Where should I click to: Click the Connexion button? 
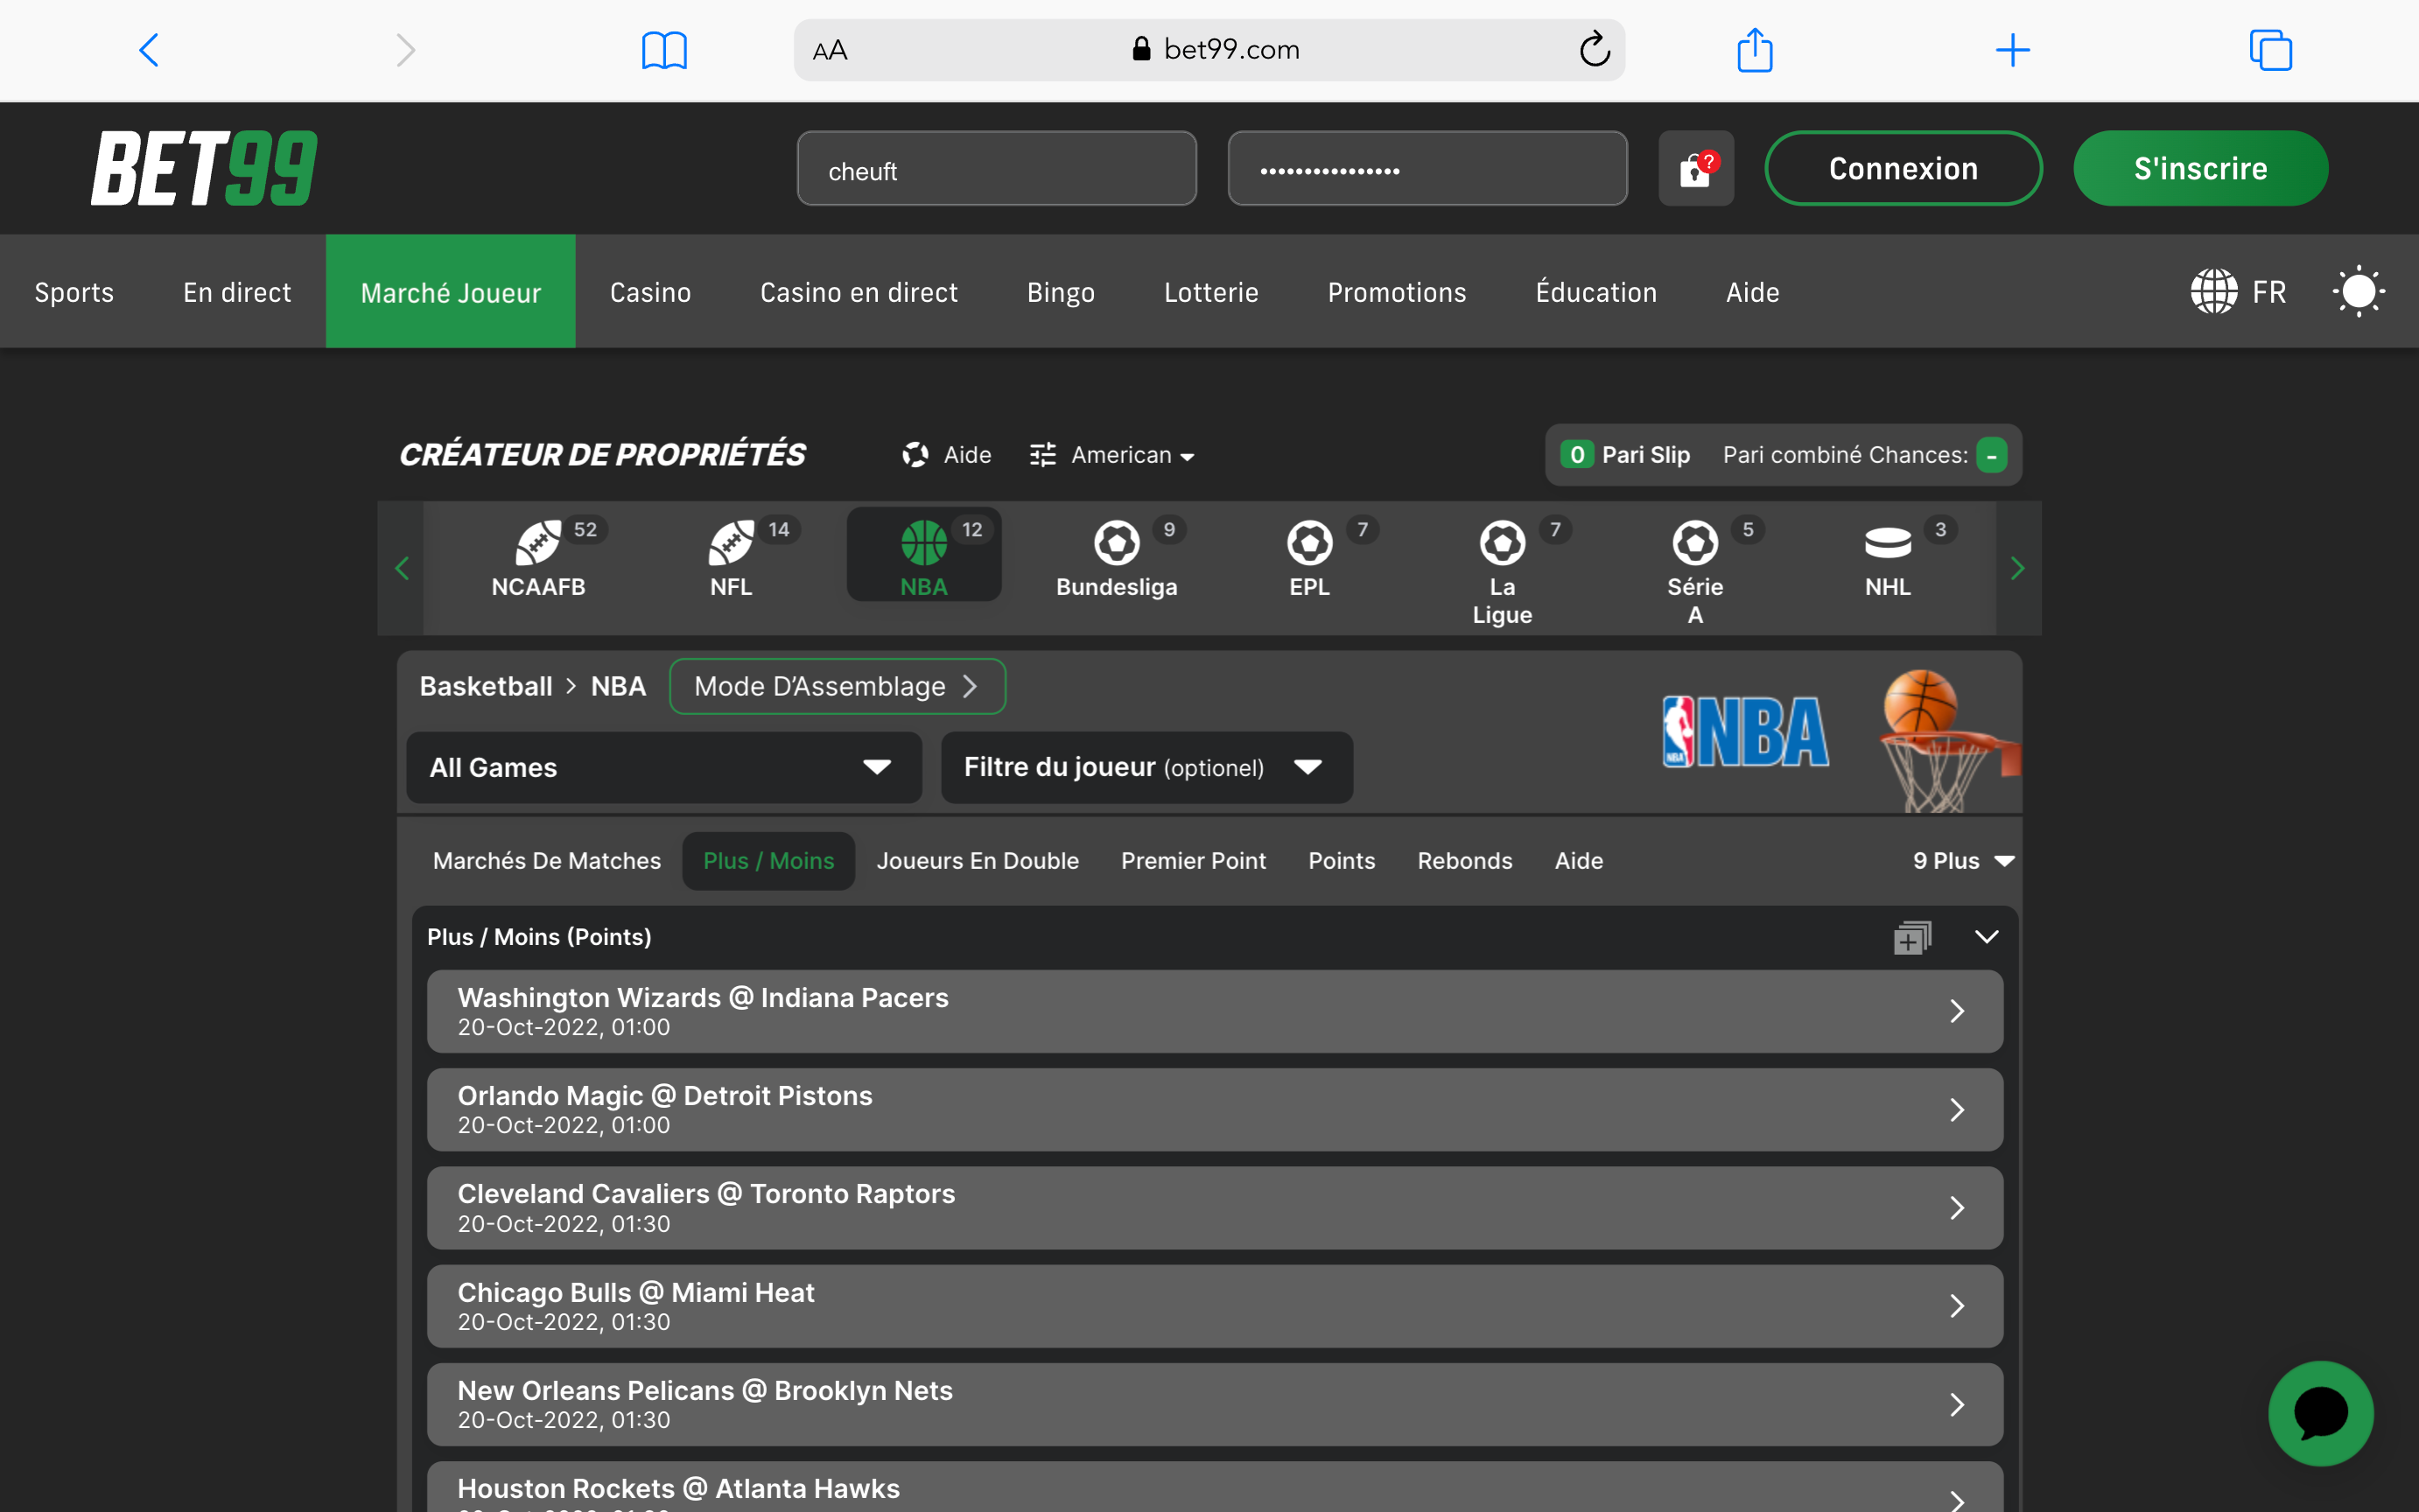tap(1903, 169)
